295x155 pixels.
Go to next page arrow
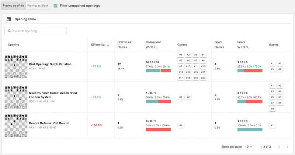click(287, 147)
